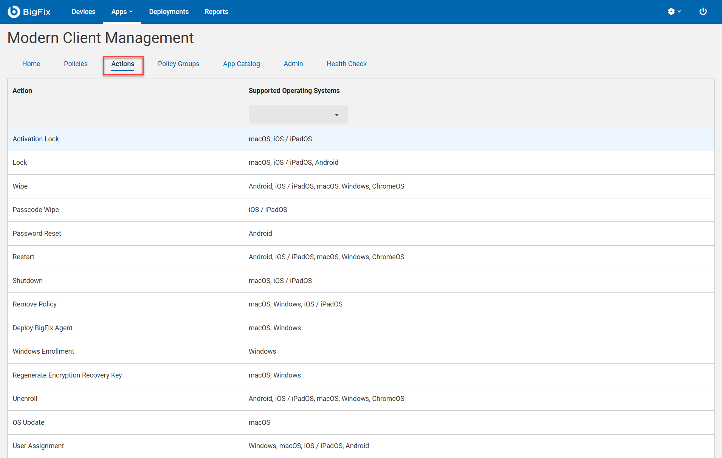Switch to the Home tab

tap(31, 64)
